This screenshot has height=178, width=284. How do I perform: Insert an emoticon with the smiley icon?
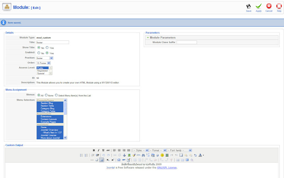pos(162,155)
